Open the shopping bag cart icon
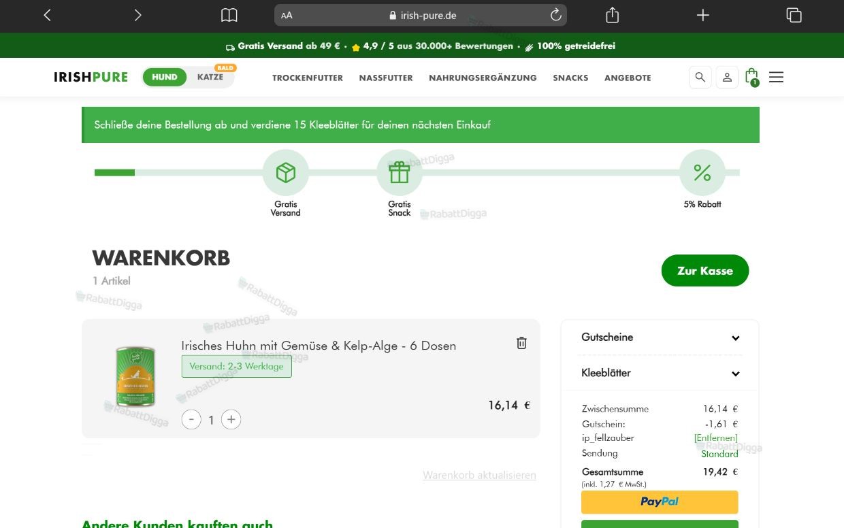Viewport: 844px width, 528px height. pyautogui.click(x=752, y=77)
